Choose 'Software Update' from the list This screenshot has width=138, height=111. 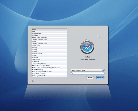[49, 54]
